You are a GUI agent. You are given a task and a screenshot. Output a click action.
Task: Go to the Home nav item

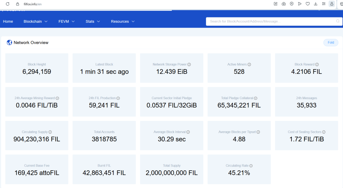[x=8, y=21]
